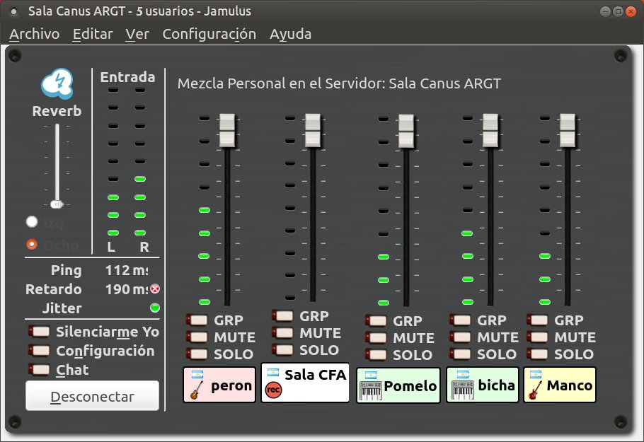Solo the peron channel
The image size is (644, 442).
197,354
